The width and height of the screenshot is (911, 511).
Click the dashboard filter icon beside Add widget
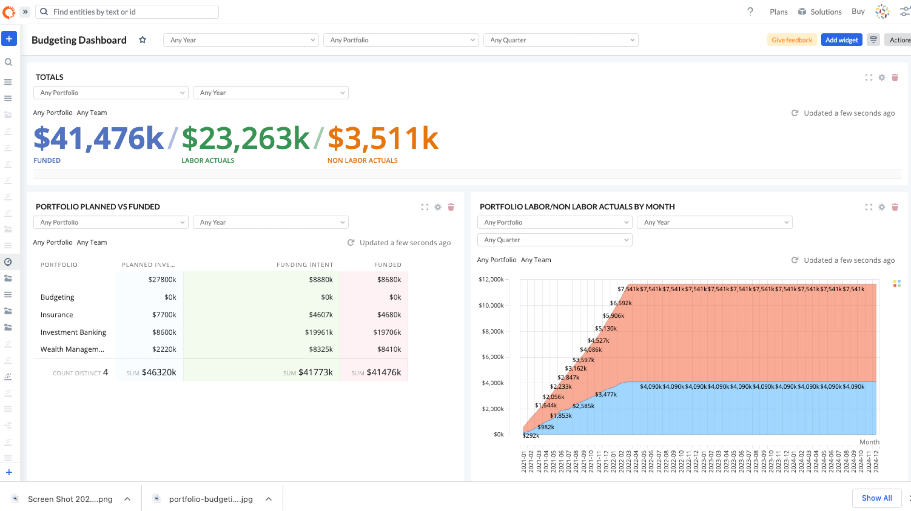pyautogui.click(x=873, y=40)
